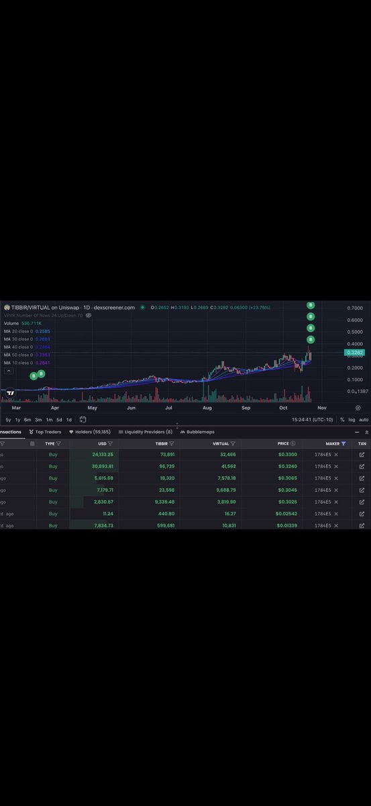Click price cell $0.01339

(287, 525)
